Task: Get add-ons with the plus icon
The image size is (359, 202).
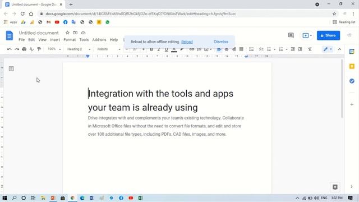Action: [x=352, y=104]
